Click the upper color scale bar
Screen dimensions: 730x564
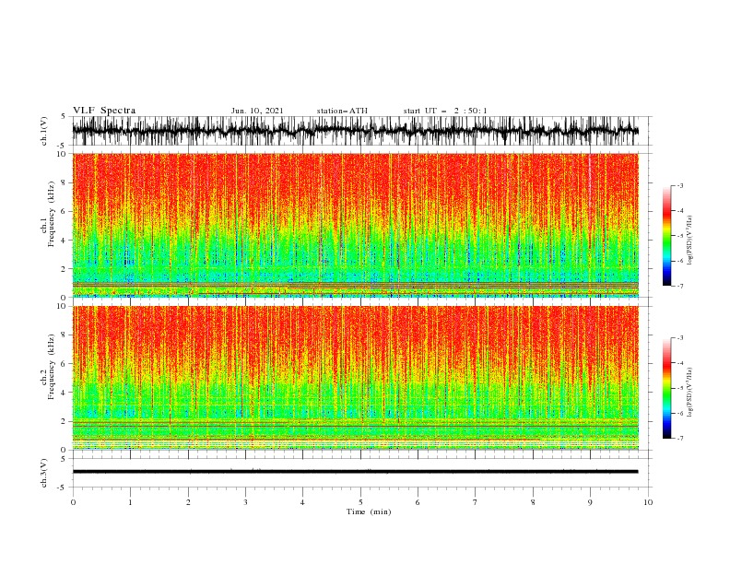coord(666,236)
